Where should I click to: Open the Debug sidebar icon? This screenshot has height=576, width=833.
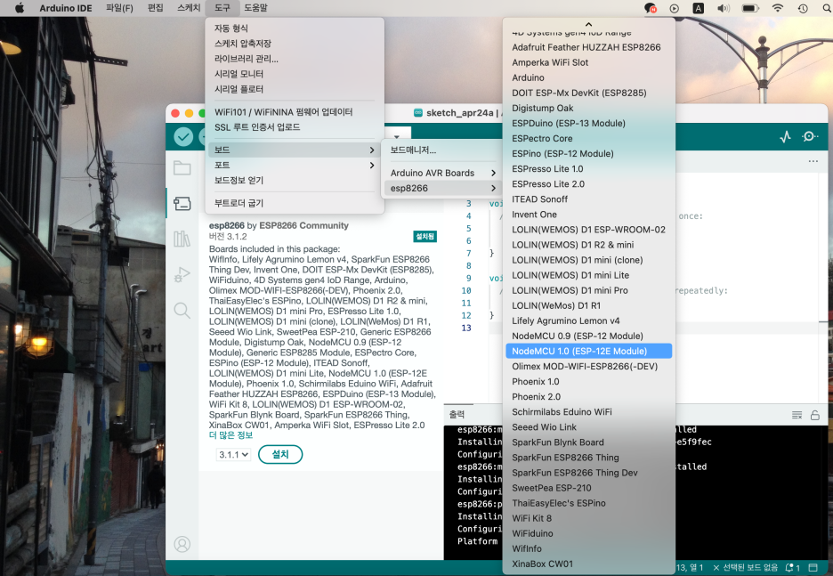(182, 274)
